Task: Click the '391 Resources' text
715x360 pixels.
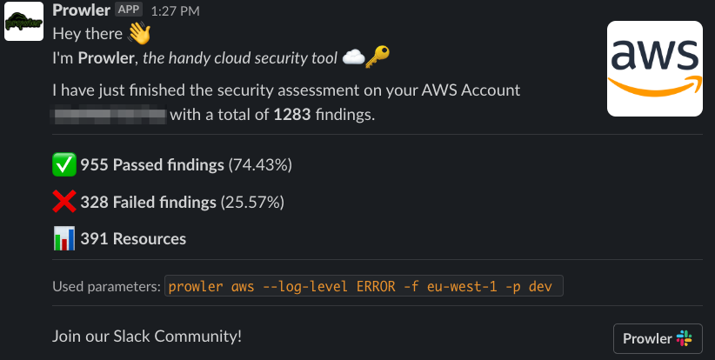Action: tap(133, 239)
